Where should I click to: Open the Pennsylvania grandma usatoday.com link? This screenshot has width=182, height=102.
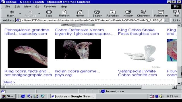click(x=27, y=32)
